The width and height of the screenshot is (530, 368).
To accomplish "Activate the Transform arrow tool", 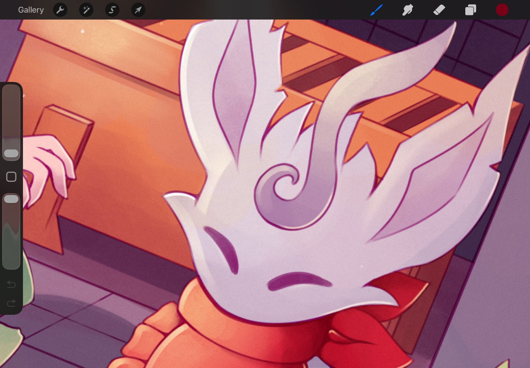I will click(x=138, y=10).
